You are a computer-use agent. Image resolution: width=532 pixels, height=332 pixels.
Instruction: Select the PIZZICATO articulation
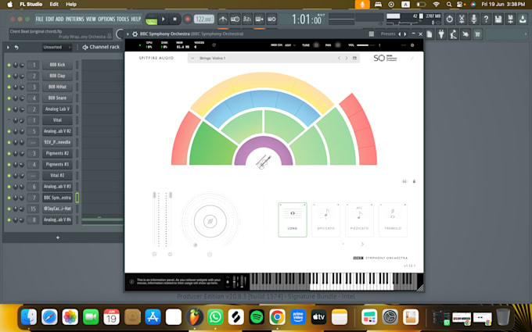click(x=359, y=220)
